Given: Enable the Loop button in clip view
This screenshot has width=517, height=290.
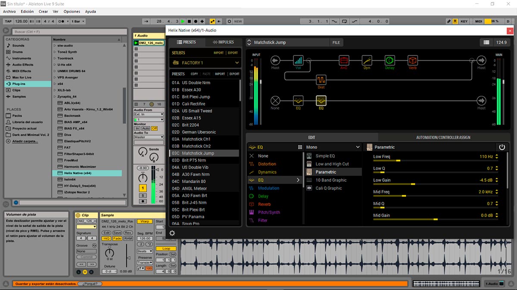Looking at the screenshot, I should [166, 248].
